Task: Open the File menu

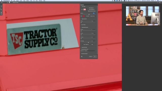Action: [x=11, y=1]
